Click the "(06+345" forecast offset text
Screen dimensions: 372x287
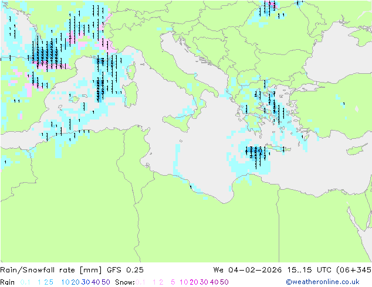pos(354,270)
